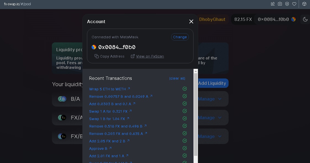Toggle dark mode moon icon
The width and height of the screenshot is (310, 163).
305,19
